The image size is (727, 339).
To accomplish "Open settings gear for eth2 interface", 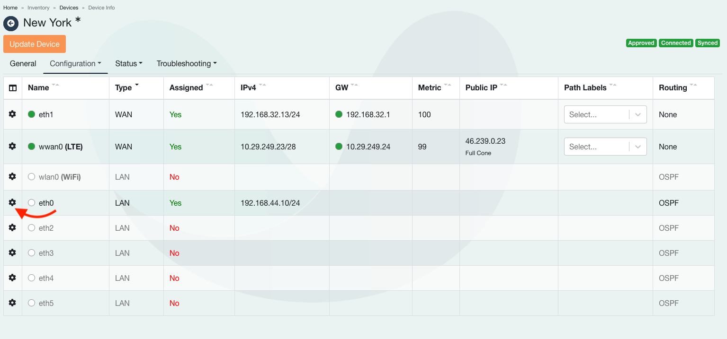I will click(x=12, y=227).
